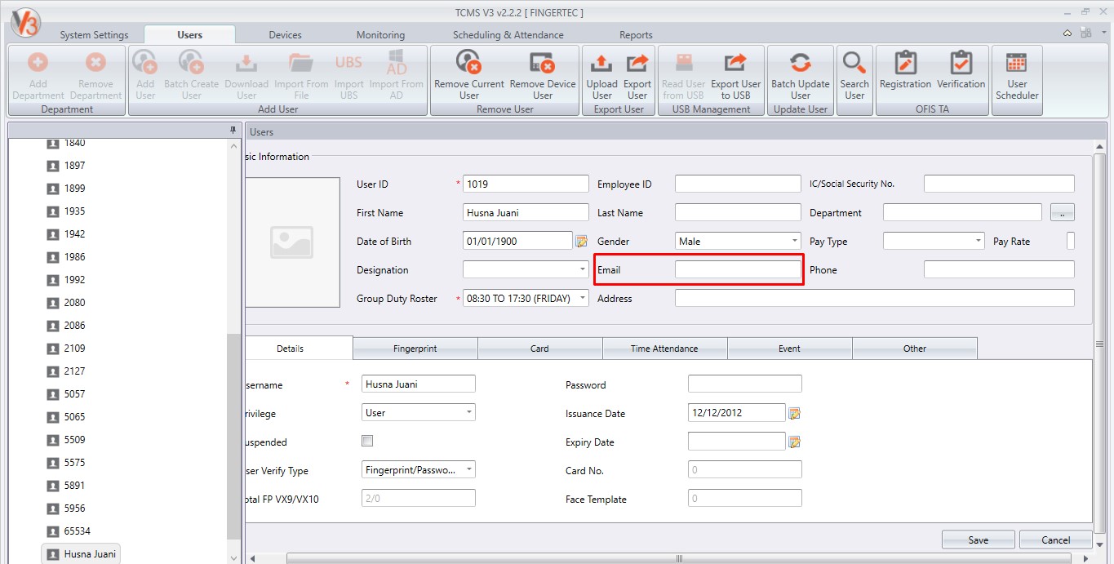Image resolution: width=1114 pixels, height=564 pixels.
Task: Click into the Phone field
Action: pyautogui.click(x=999, y=269)
